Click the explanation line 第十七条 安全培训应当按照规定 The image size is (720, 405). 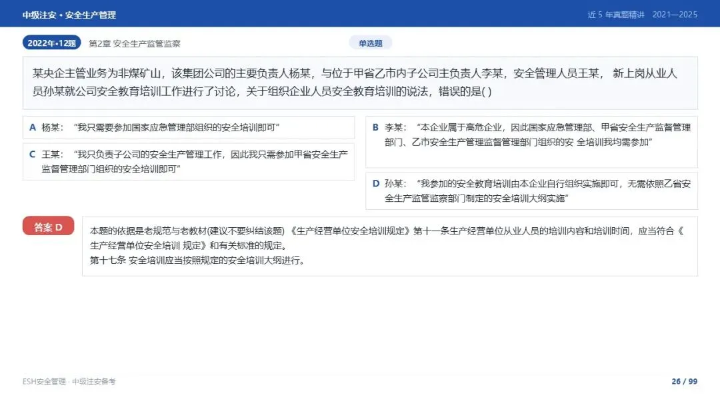coord(197,260)
